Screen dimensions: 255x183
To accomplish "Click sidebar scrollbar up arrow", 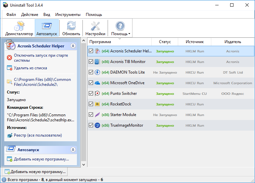I will pyautogui.click(x=83, y=40).
